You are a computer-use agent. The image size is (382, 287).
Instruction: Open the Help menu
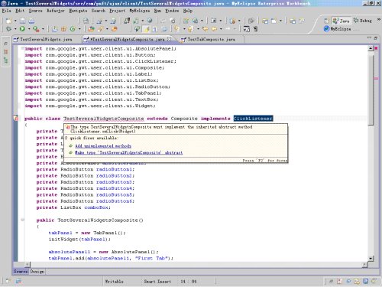[x=188, y=11]
